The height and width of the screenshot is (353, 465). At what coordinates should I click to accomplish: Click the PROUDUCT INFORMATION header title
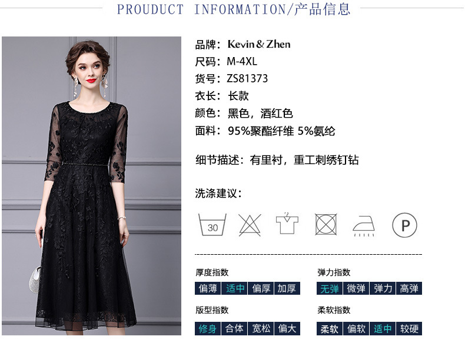pos(234,9)
